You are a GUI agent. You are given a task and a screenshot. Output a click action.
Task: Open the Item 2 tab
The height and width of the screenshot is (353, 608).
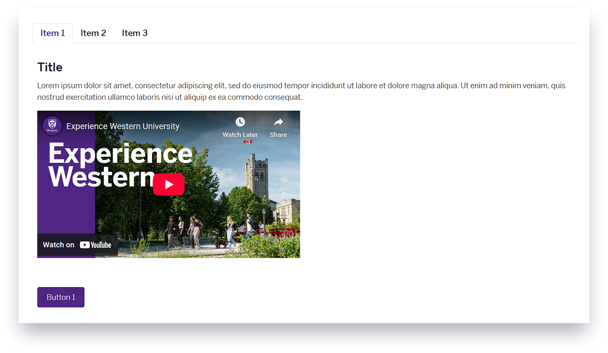[93, 33]
